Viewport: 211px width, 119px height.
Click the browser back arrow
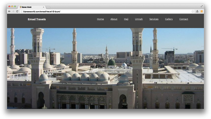tap(9, 11)
